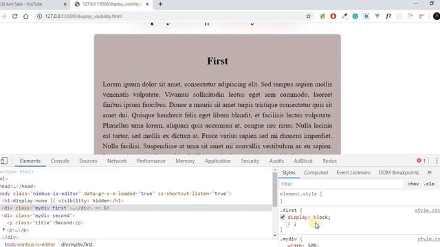
Task: Click the .mydiv selector text
Action: coord(289,239)
